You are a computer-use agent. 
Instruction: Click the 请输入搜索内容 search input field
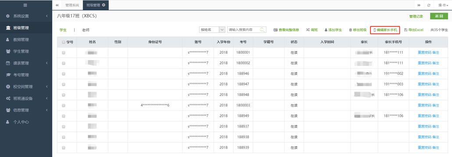click(x=244, y=30)
